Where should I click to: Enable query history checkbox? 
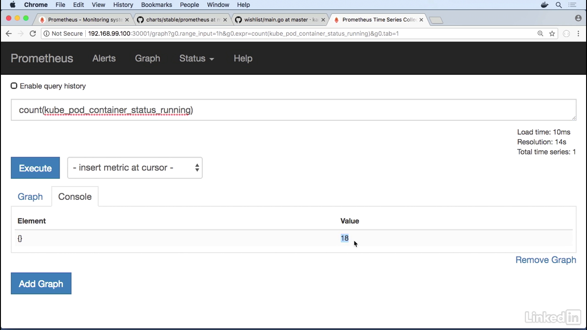point(14,86)
